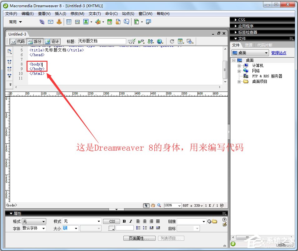The image size is (298, 251).
Task: Insert a named anchor
Action: [x=59, y=22]
